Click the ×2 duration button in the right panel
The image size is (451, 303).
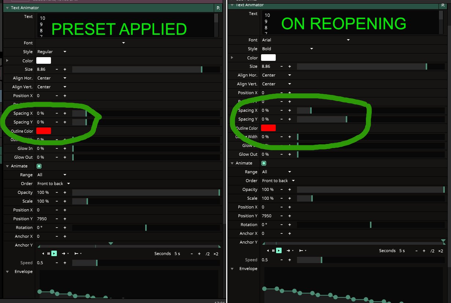point(440,251)
